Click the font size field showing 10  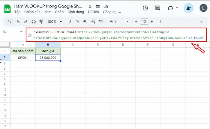(x=144, y=22)
